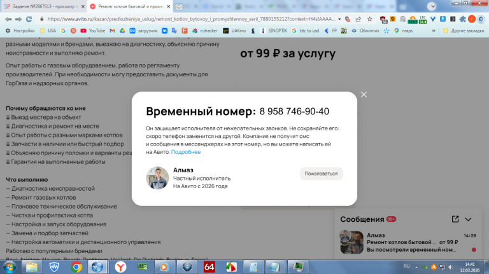
Task: Open the Windows Start menu
Action: 10,267
